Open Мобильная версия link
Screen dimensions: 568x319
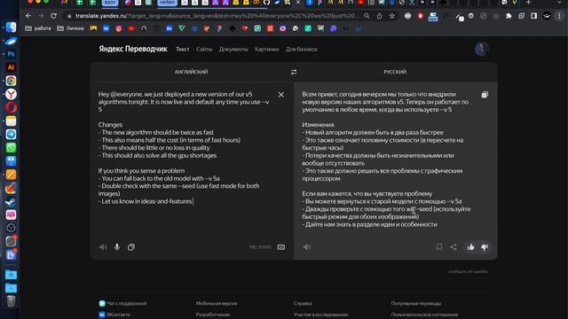[x=217, y=303]
